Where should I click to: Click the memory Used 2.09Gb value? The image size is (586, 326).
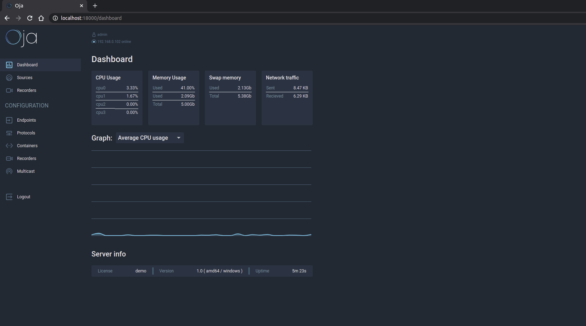click(x=188, y=96)
